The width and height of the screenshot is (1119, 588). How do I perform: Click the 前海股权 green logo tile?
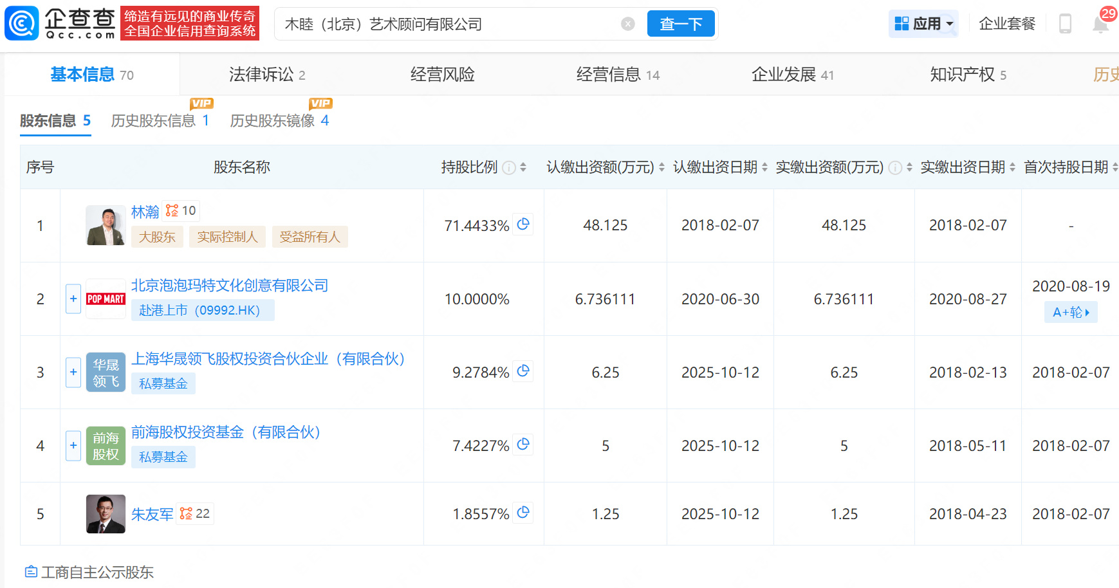click(106, 446)
